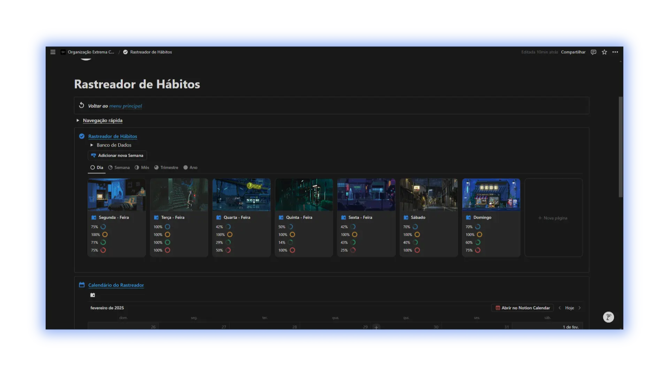The height and width of the screenshot is (376, 669).
Task: Open the sidebar hamburger menu
Action: click(x=53, y=52)
